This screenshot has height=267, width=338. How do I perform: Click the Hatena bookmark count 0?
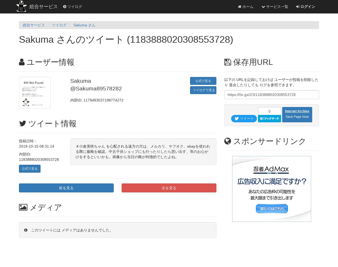(x=270, y=111)
